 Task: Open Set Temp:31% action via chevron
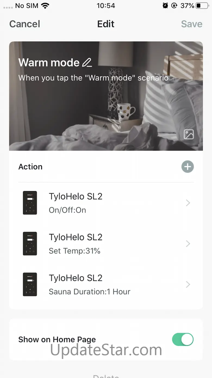[x=188, y=244]
